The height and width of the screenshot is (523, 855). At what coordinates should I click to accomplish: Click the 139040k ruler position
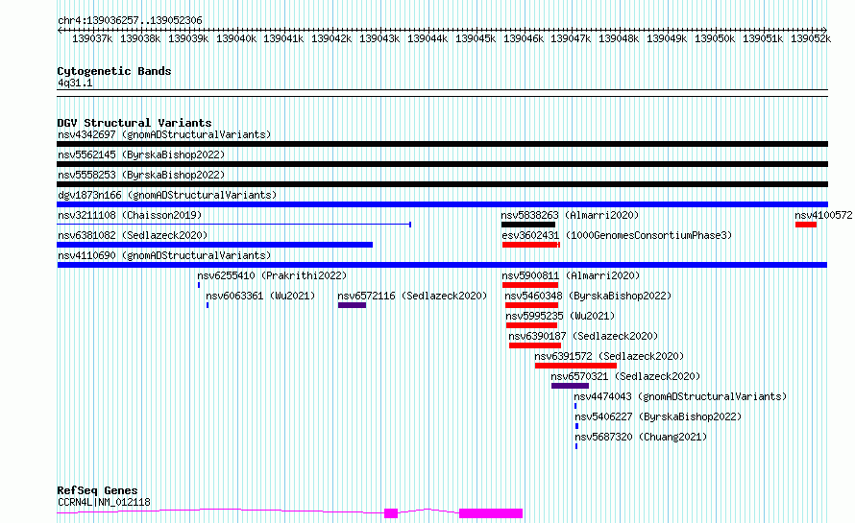[x=236, y=38]
